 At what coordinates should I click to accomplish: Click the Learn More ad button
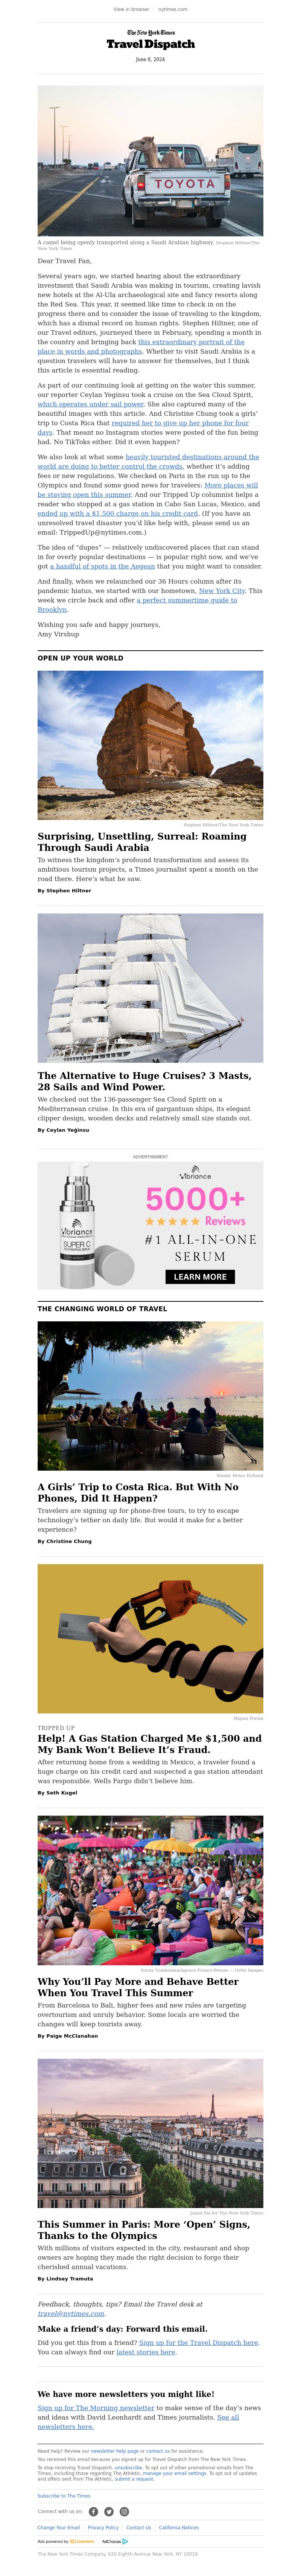click(200, 1276)
